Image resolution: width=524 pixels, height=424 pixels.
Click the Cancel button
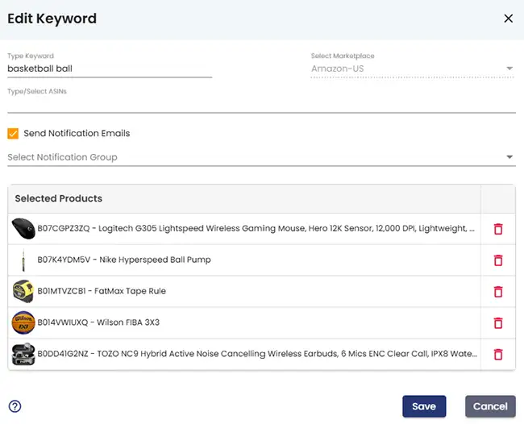click(490, 406)
